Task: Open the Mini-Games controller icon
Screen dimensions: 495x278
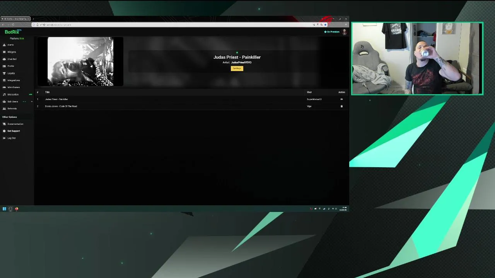Action: 4,87
